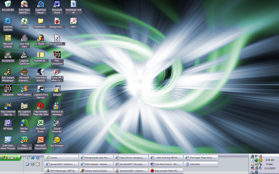
Task: Select the iTunes desktop shortcut icon
Action: click(24, 23)
